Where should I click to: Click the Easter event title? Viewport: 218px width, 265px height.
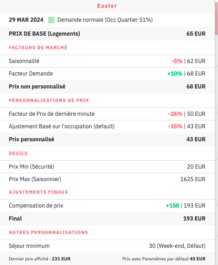click(x=107, y=6)
